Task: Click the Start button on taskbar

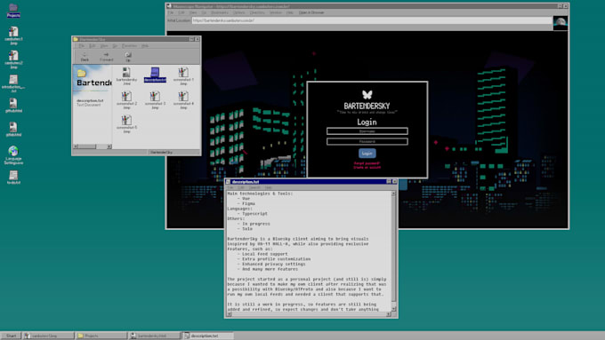Action: point(11,336)
